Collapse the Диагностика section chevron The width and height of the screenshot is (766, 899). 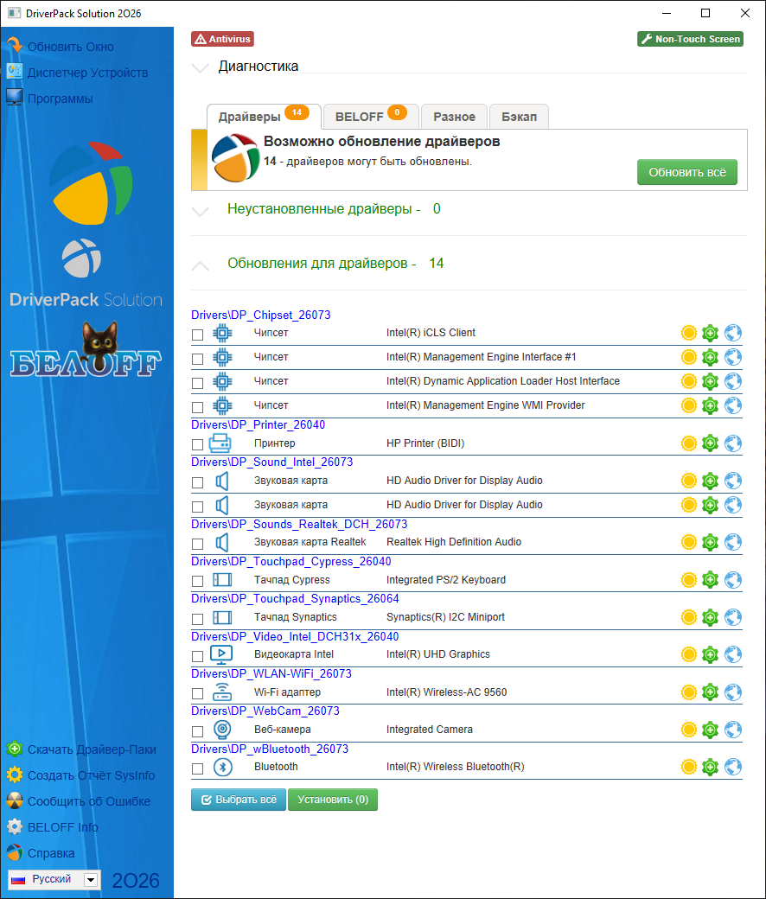coord(200,68)
